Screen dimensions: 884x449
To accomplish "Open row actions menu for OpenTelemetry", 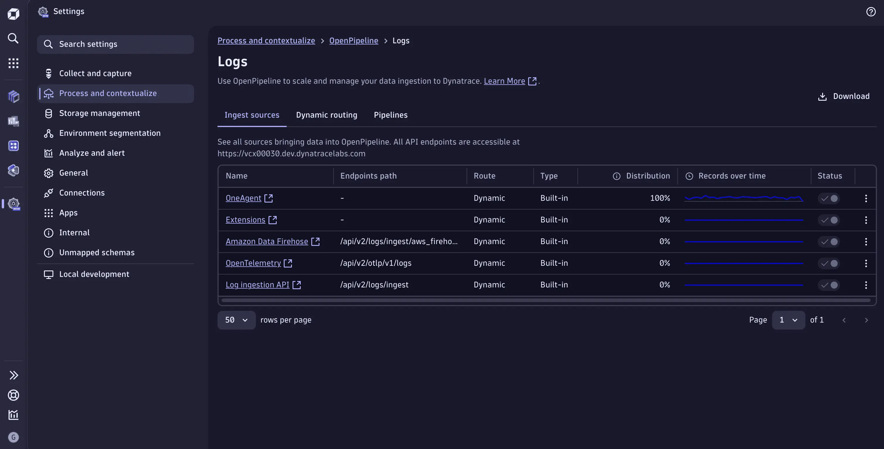I will tap(866, 263).
